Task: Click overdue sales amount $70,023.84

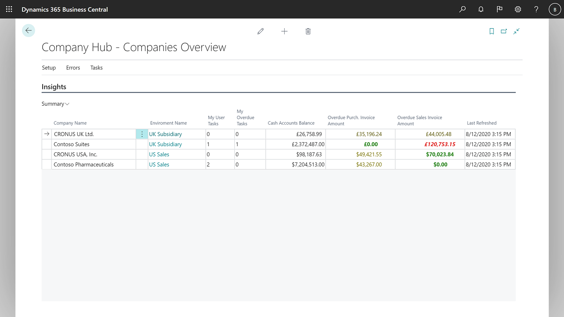Action: pos(440,155)
